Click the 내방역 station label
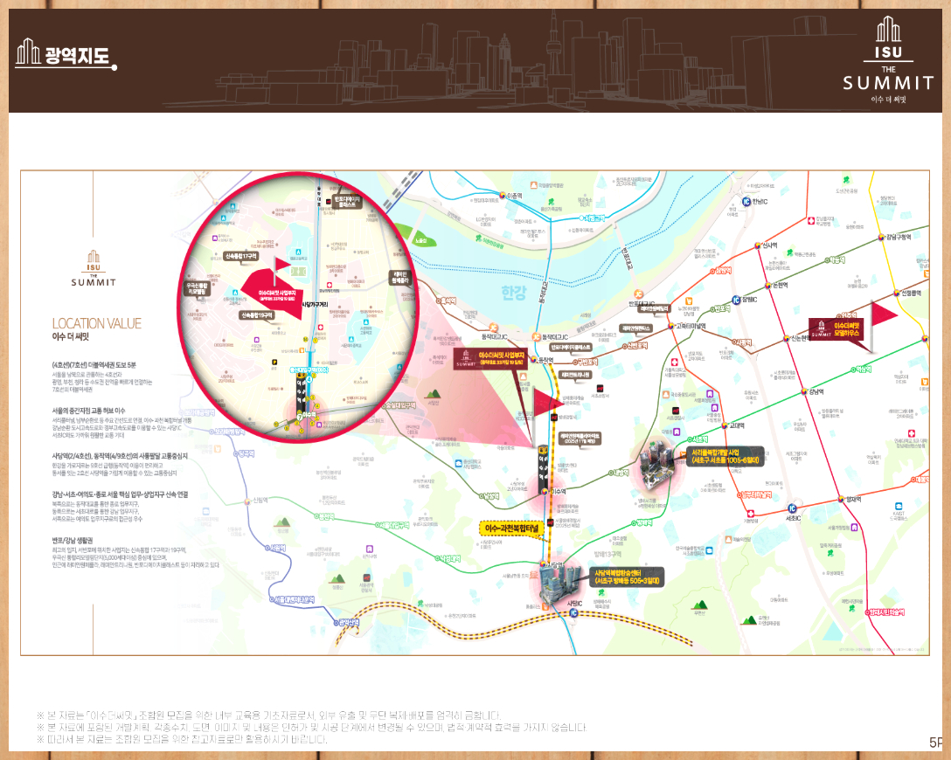This screenshot has height=760, width=951. 621,472
